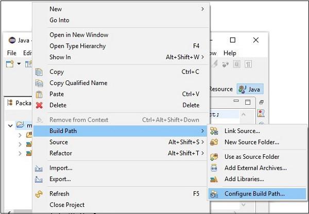Click the Use as Source Folder icon
Viewport: 309px width, 214px height.
coord(215,156)
